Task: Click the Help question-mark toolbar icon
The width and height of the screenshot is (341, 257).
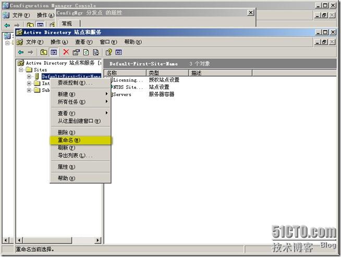Action: (x=109, y=52)
